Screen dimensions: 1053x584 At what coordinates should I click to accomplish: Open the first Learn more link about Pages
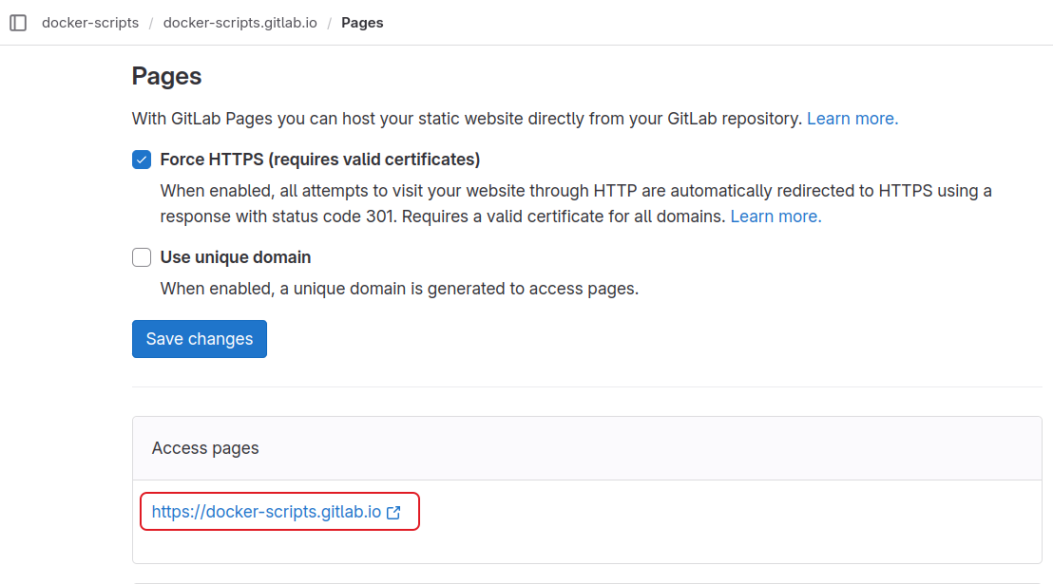coord(851,118)
